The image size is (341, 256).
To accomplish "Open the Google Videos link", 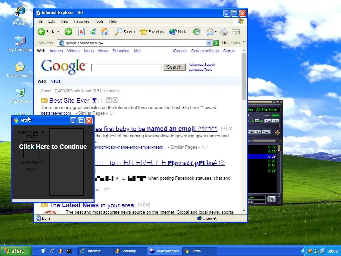I will (x=73, y=51).
